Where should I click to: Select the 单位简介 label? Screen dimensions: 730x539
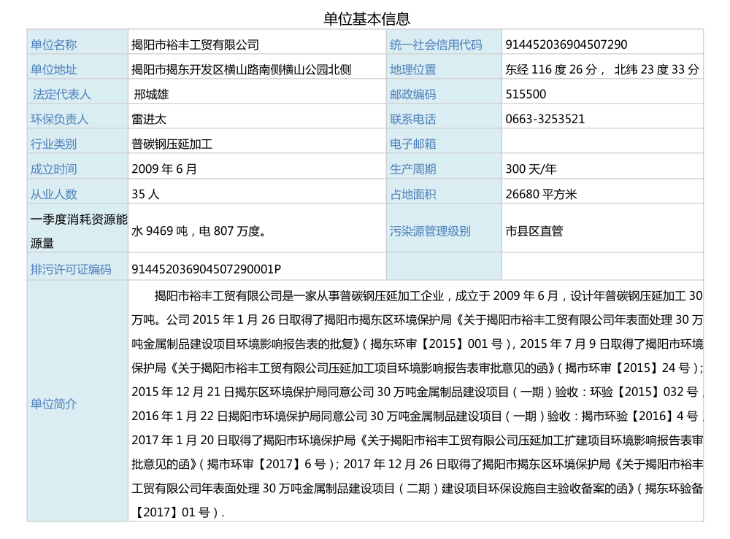[x=53, y=404]
